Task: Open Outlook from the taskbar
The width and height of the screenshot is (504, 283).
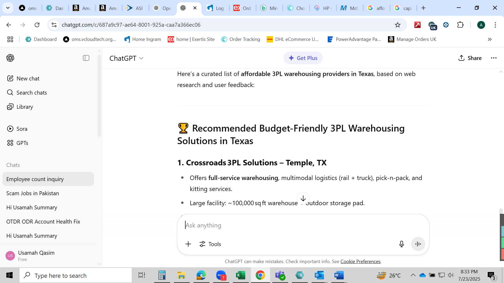Action: (x=319, y=275)
